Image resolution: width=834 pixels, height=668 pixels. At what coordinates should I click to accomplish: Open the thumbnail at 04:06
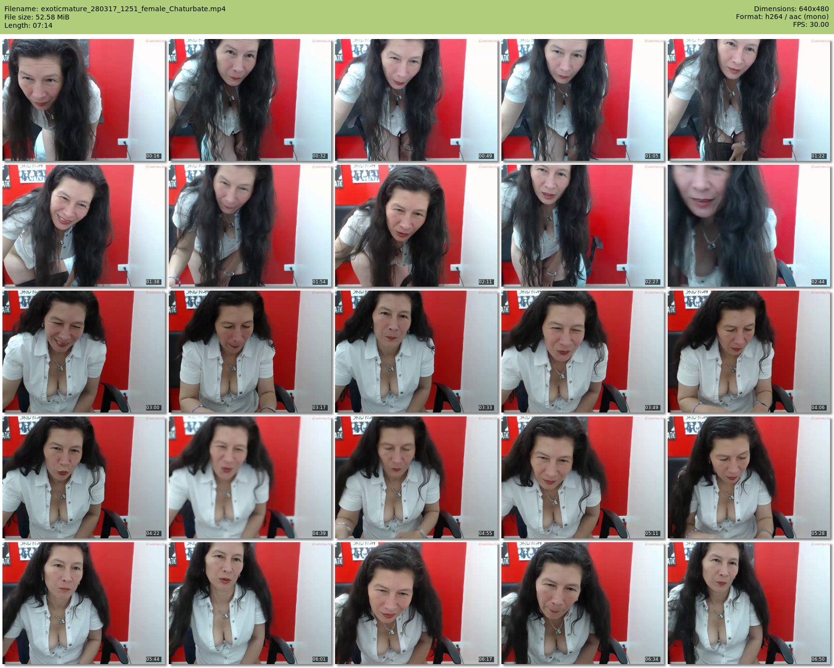pos(749,352)
